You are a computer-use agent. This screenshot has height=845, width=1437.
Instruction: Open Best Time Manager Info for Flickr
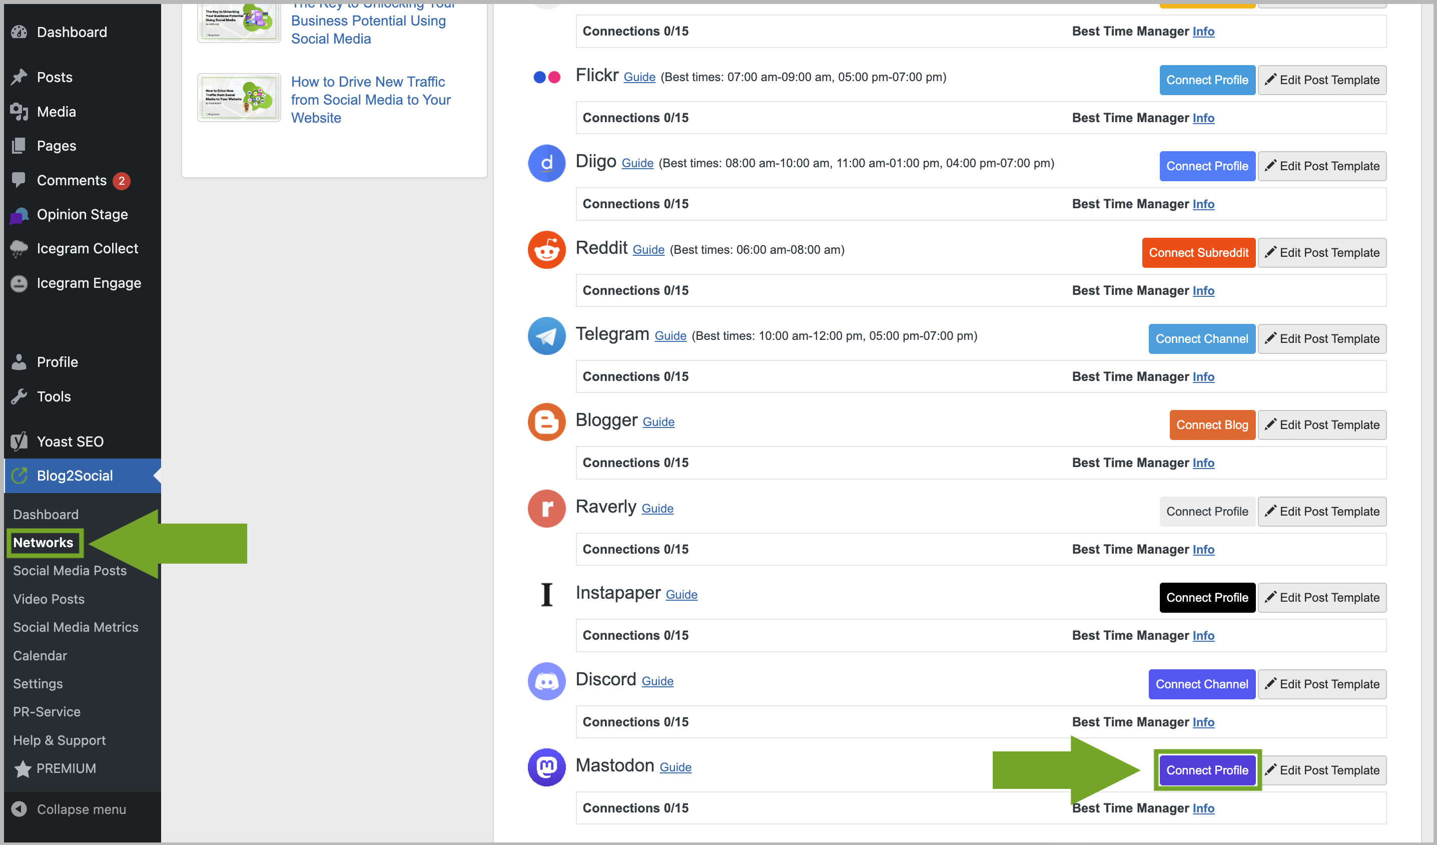click(x=1203, y=118)
